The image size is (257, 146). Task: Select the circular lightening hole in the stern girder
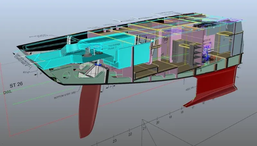pyautogui.click(x=66, y=75)
